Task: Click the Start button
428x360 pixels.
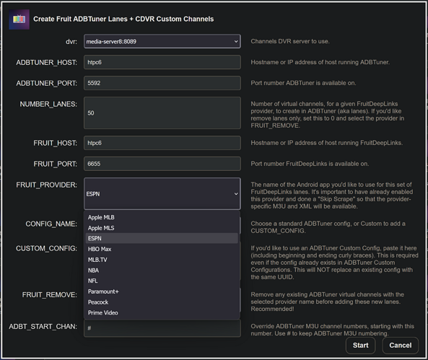Action: coord(360,346)
